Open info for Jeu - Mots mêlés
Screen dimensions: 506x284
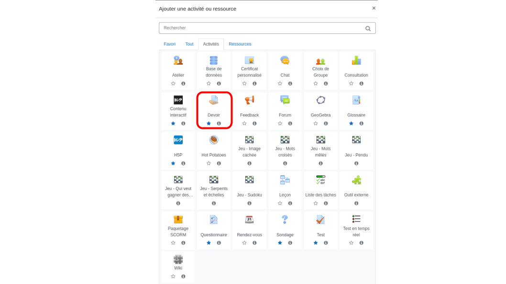pyautogui.click(x=321, y=163)
